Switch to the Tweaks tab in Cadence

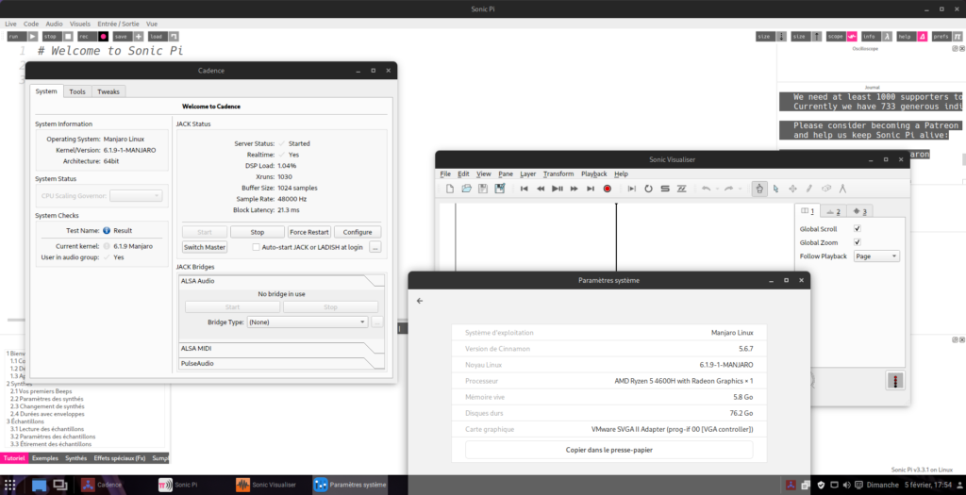[108, 91]
